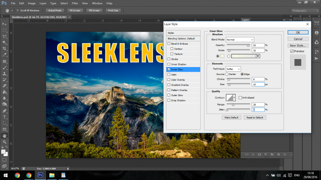Enable the Anti-aliased checkbox
This screenshot has width=321, height=180.
click(240, 98)
